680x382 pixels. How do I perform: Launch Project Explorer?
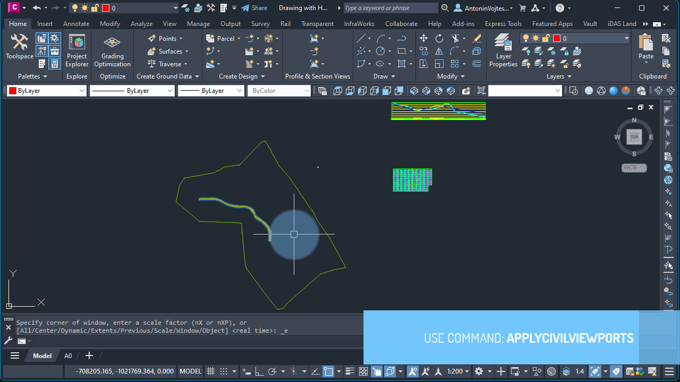pyautogui.click(x=76, y=50)
